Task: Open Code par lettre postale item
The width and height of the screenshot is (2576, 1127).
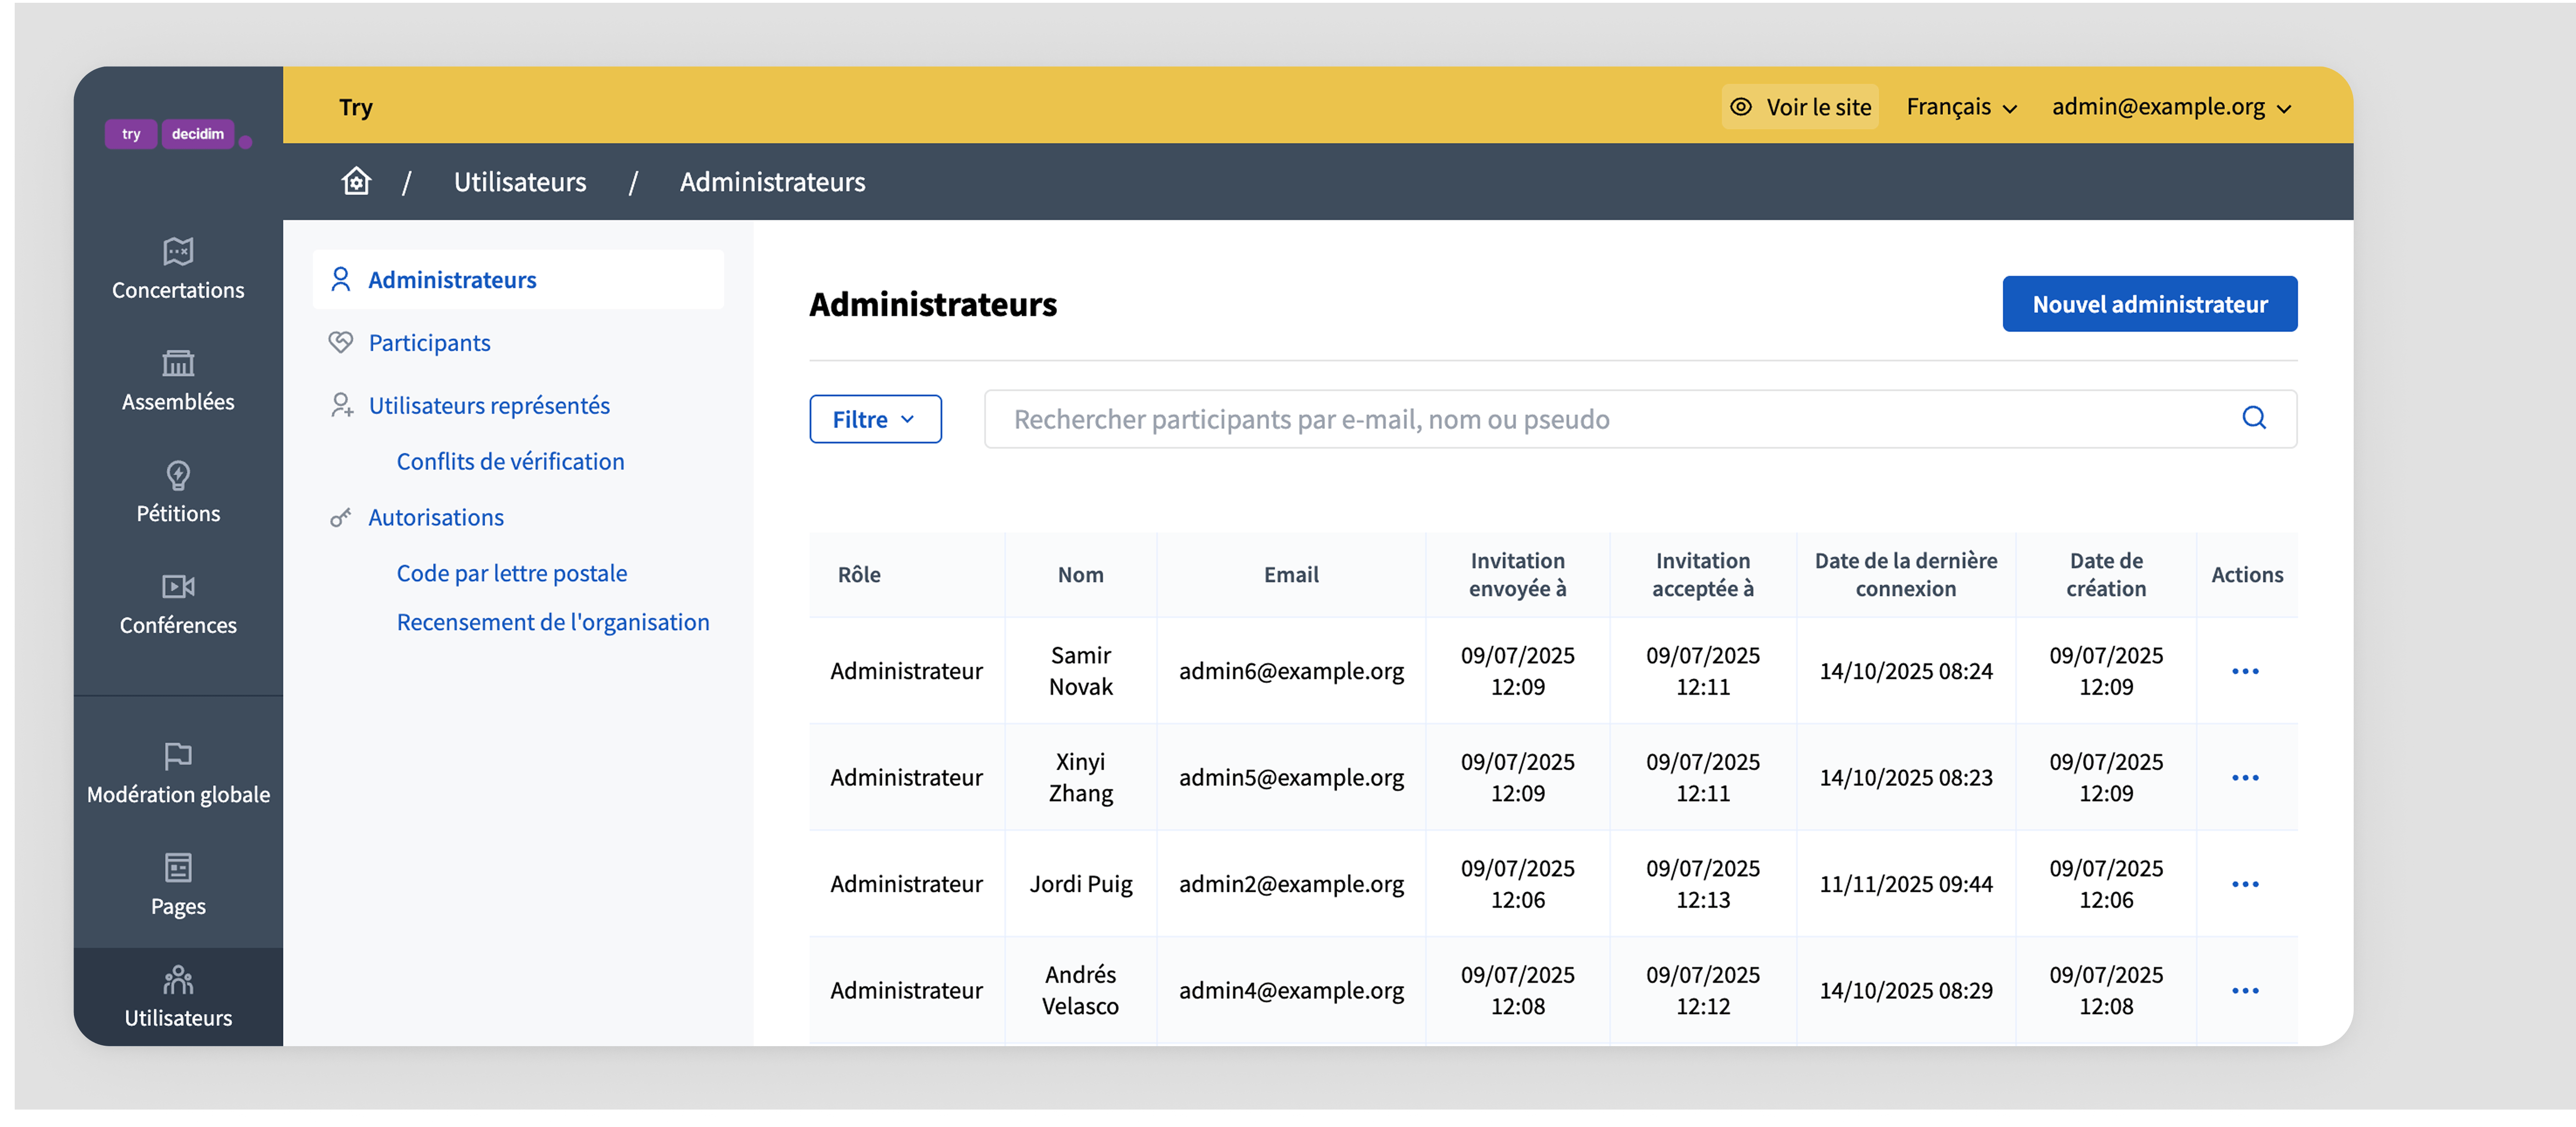Action: 512,573
